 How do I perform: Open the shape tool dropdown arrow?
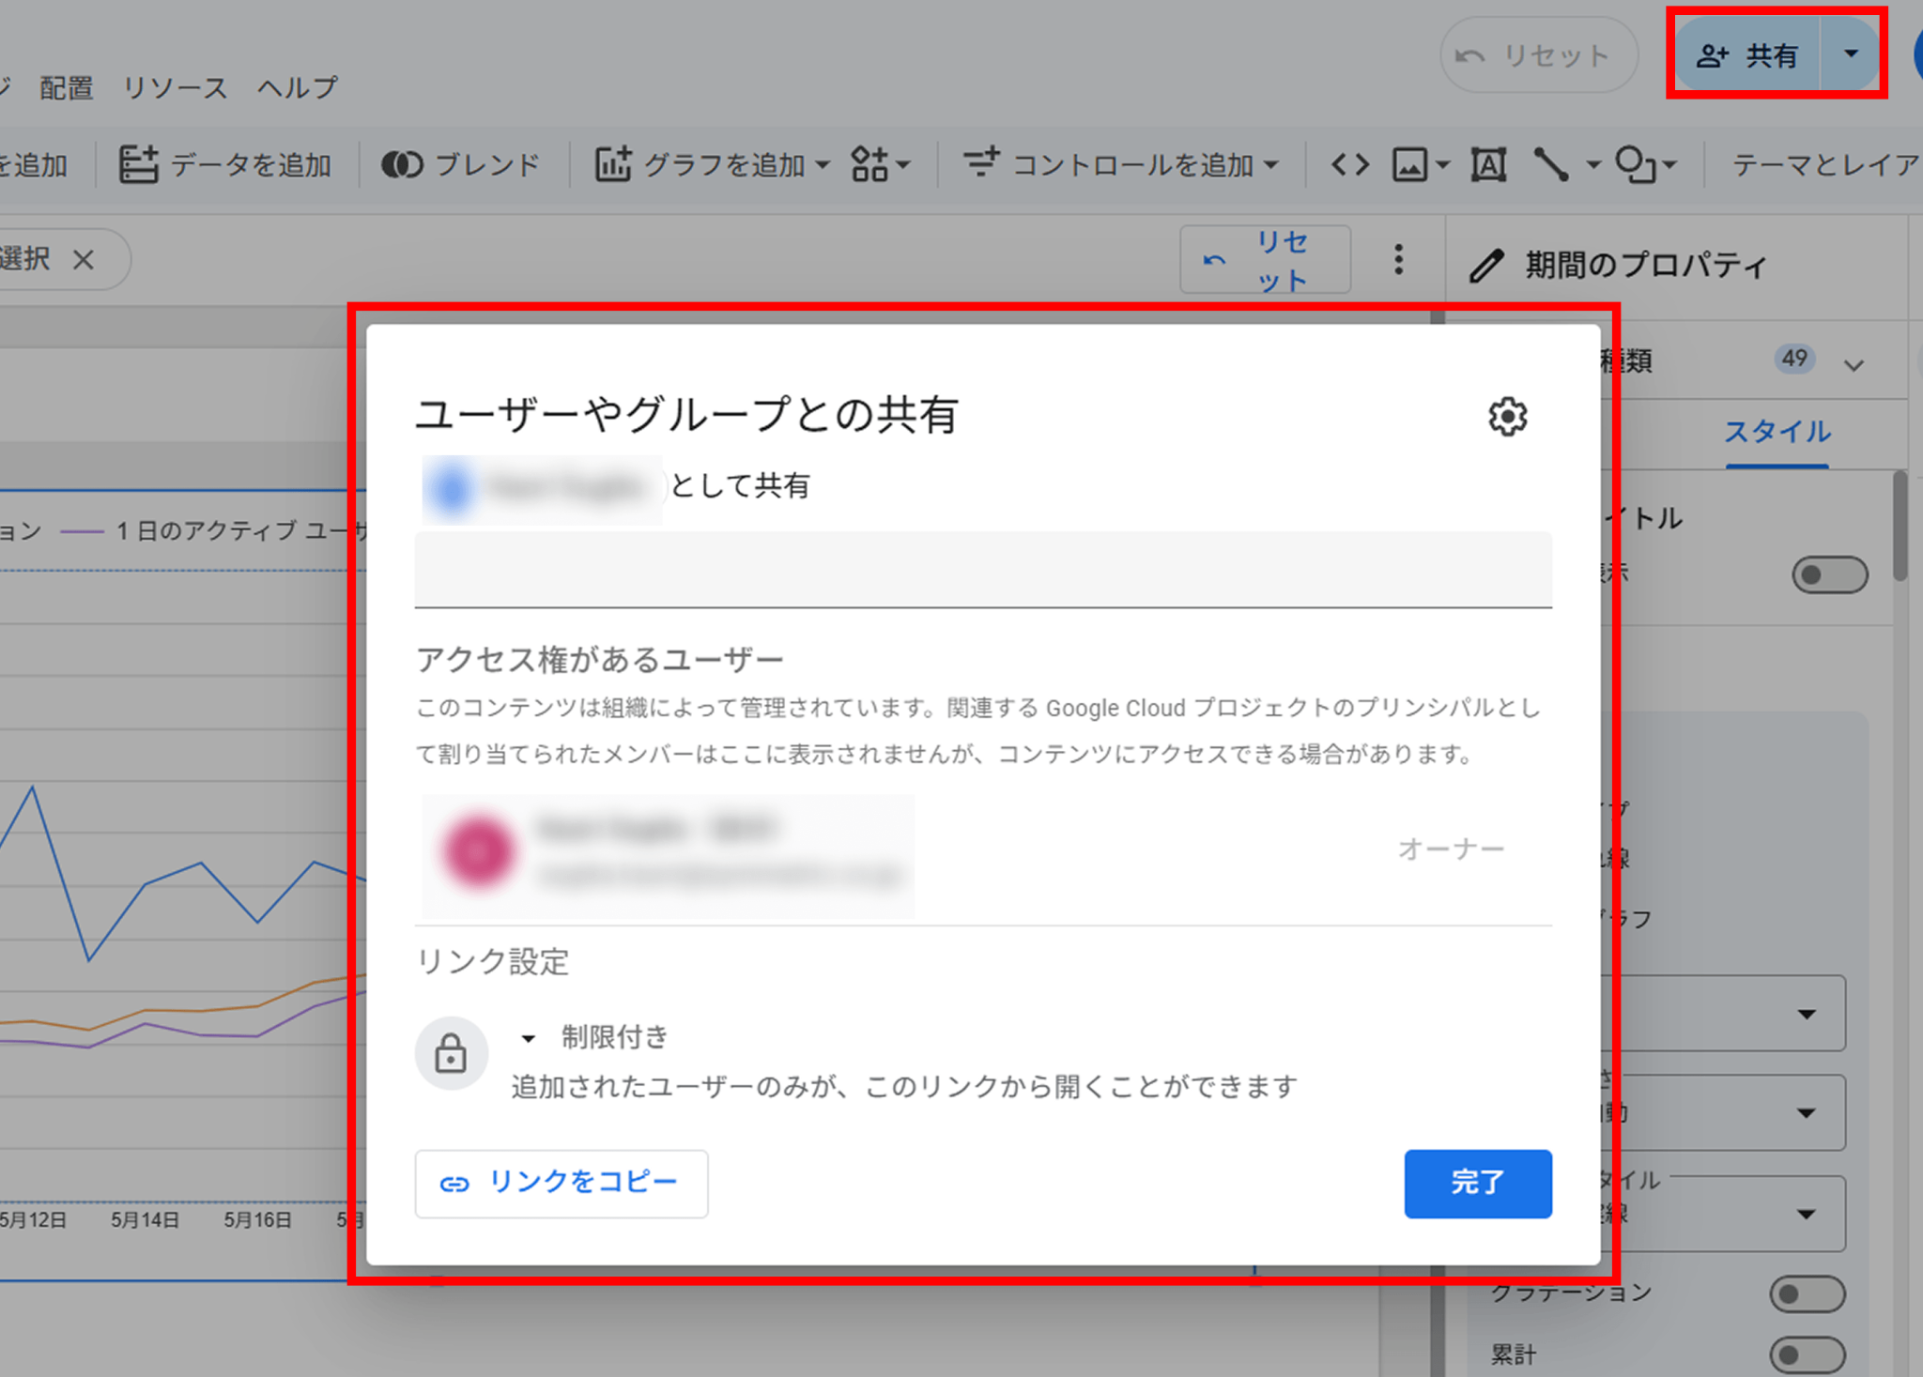pyautogui.click(x=1669, y=166)
